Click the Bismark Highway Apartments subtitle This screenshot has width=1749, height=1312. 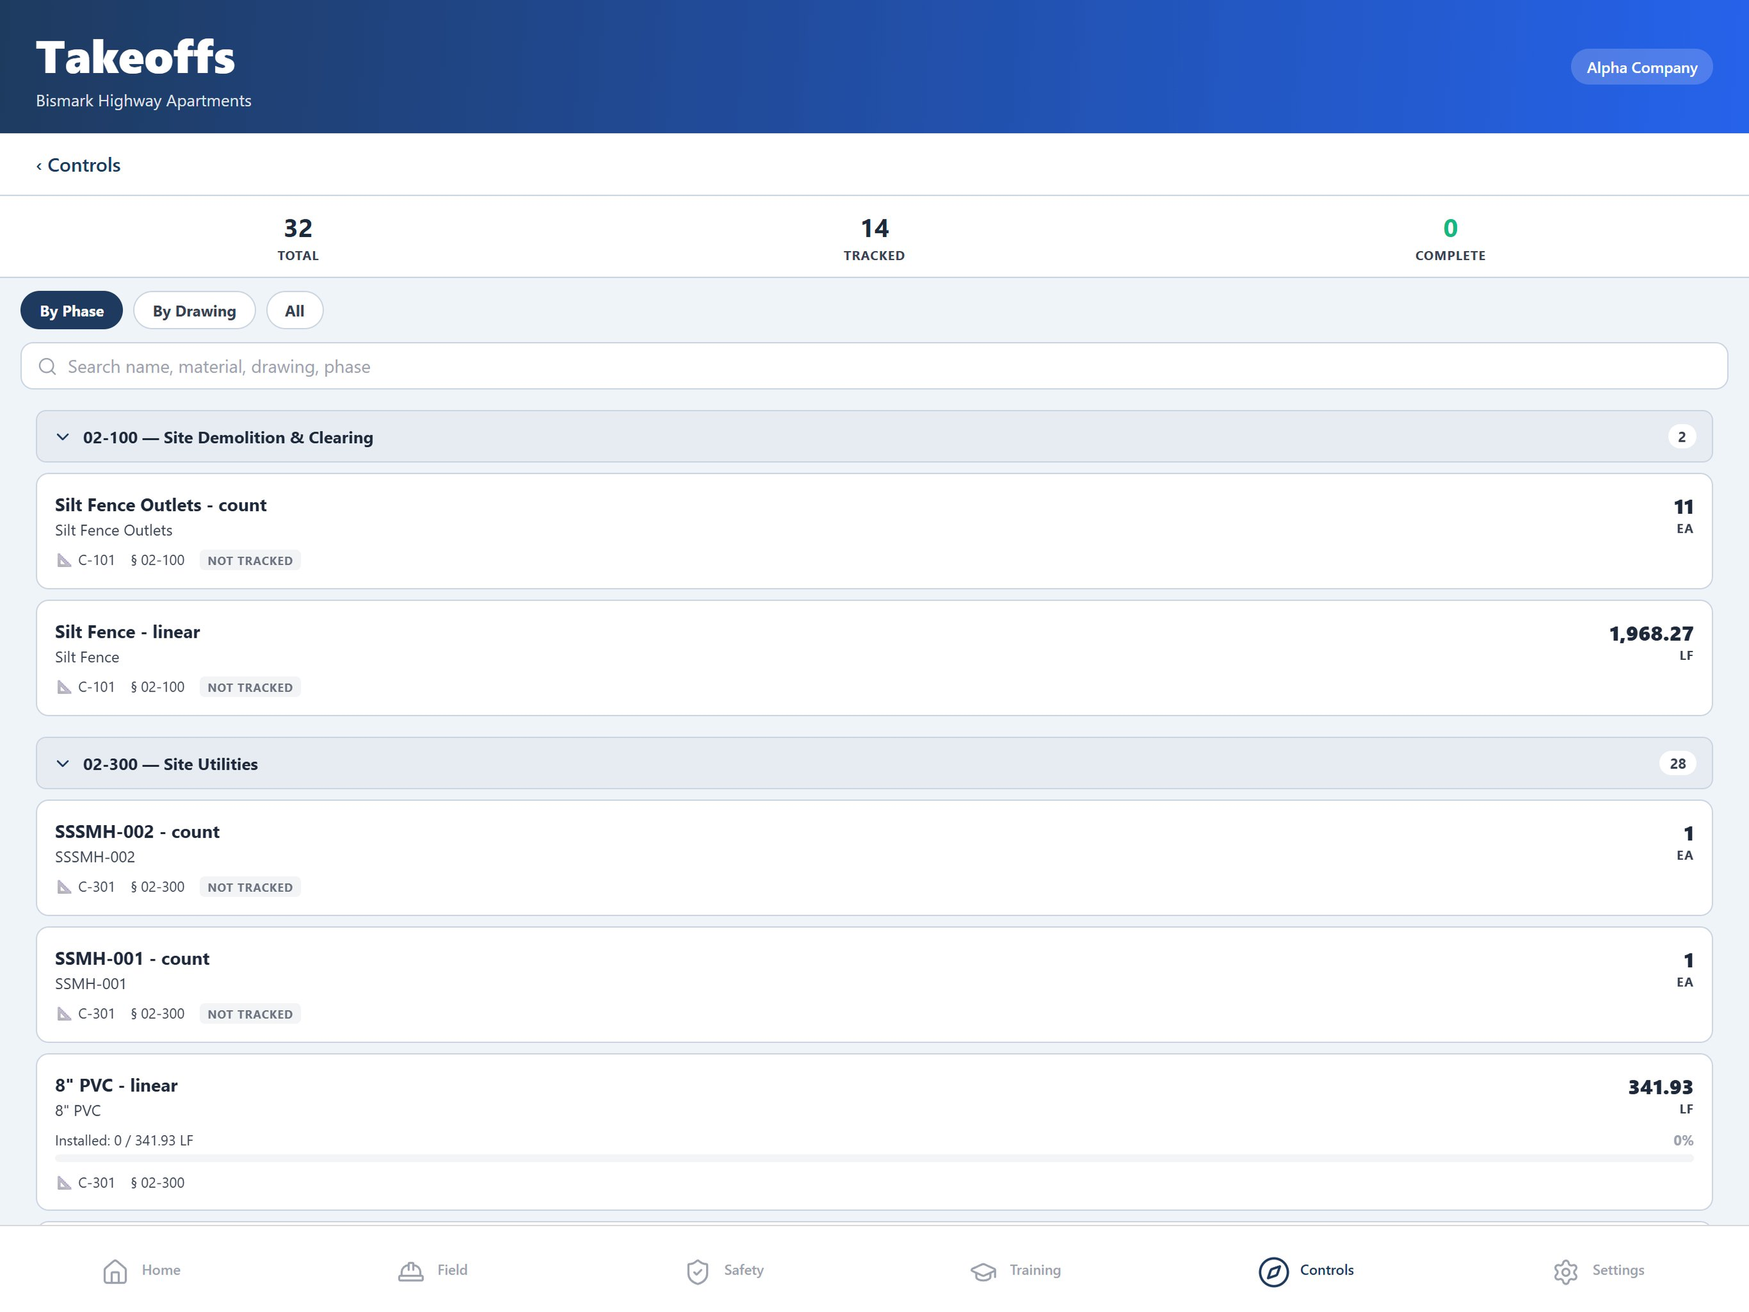(x=143, y=100)
